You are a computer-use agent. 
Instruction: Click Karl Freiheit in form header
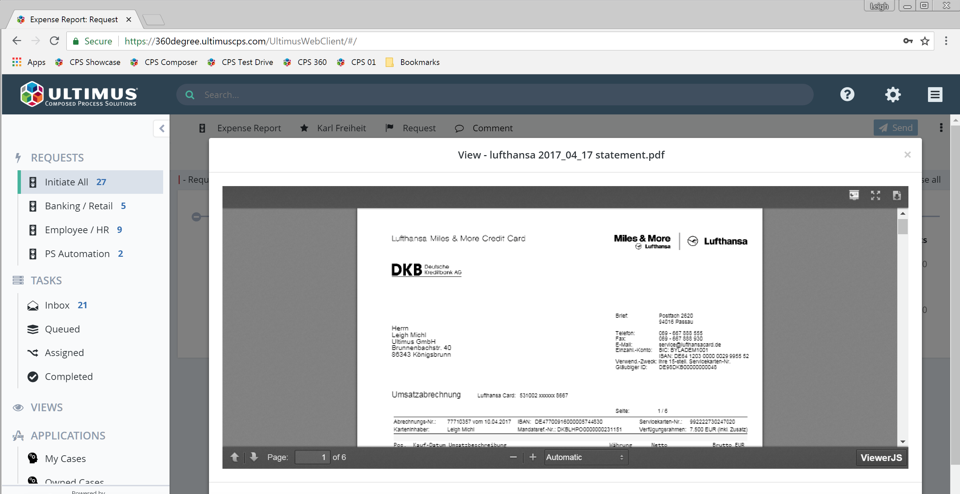(341, 128)
